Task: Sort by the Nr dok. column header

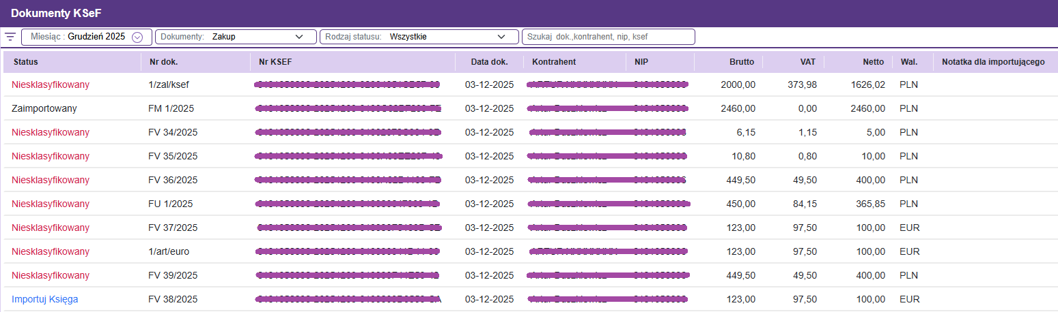Action: (163, 62)
